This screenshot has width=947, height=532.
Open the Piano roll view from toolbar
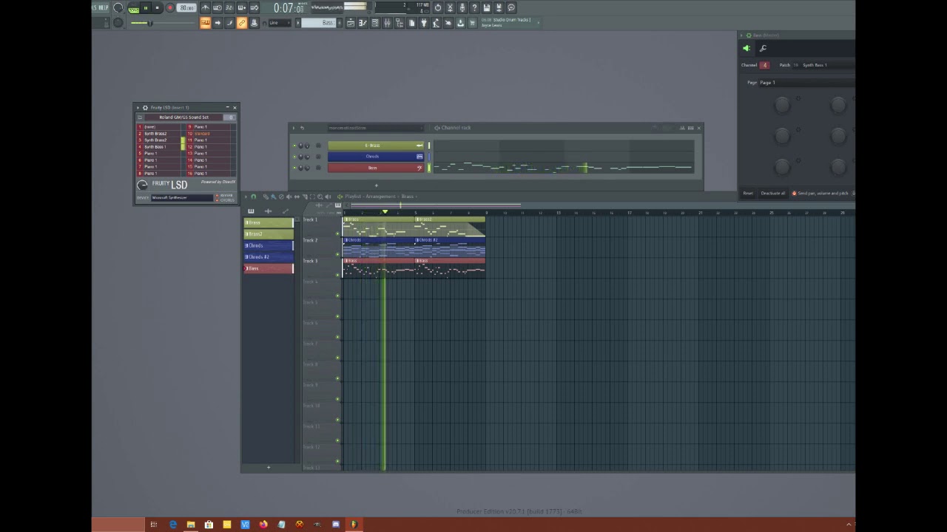coord(363,23)
